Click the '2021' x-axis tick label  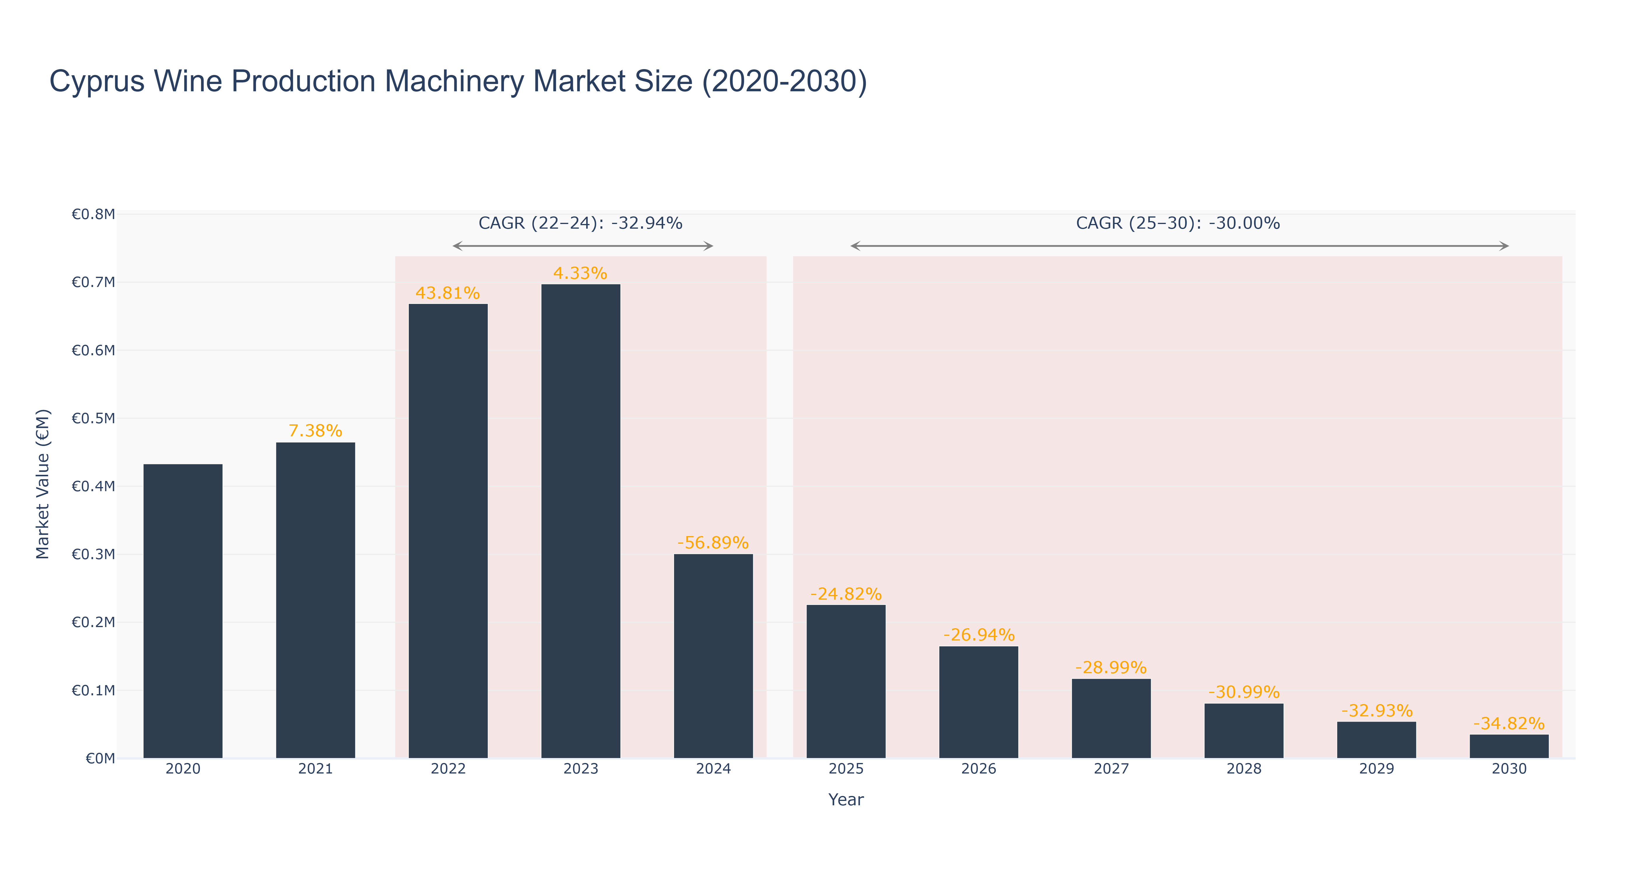pyautogui.click(x=315, y=769)
